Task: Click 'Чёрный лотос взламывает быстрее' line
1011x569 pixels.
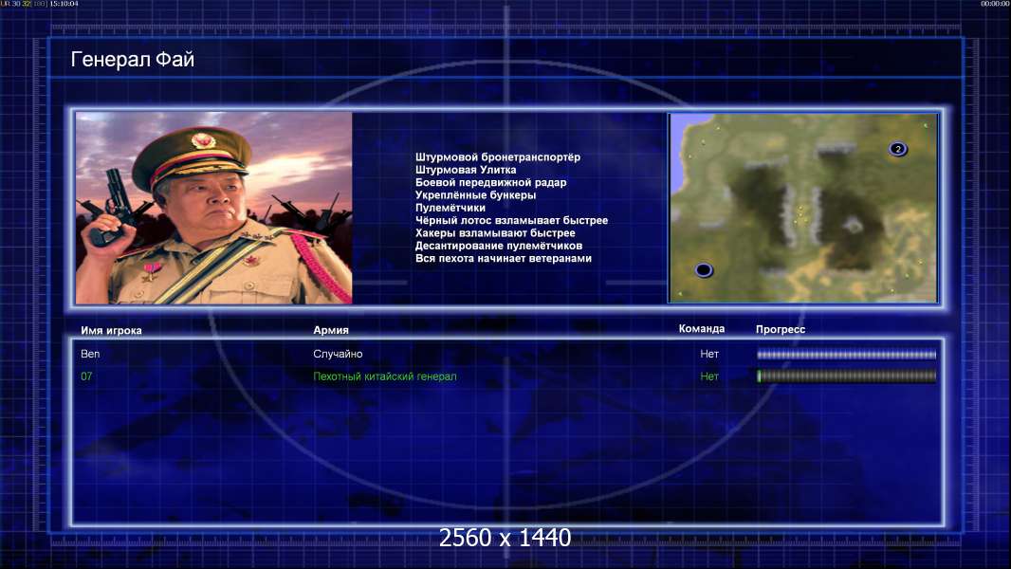Action: tap(511, 220)
